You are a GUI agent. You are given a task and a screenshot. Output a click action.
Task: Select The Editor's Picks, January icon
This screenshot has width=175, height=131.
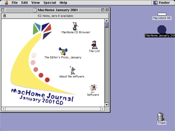click(x=63, y=51)
